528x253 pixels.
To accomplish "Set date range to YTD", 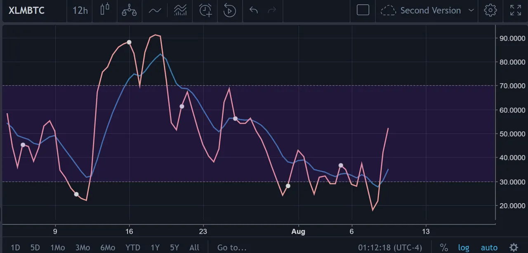I will coord(133,248).
